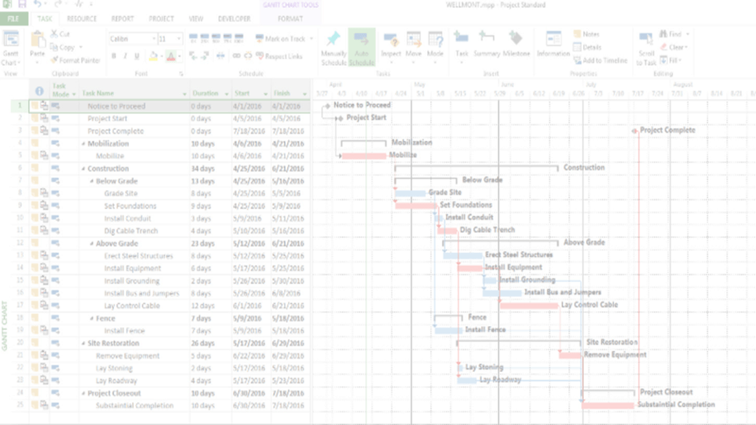Click the Notes button

tap(587, 34)
